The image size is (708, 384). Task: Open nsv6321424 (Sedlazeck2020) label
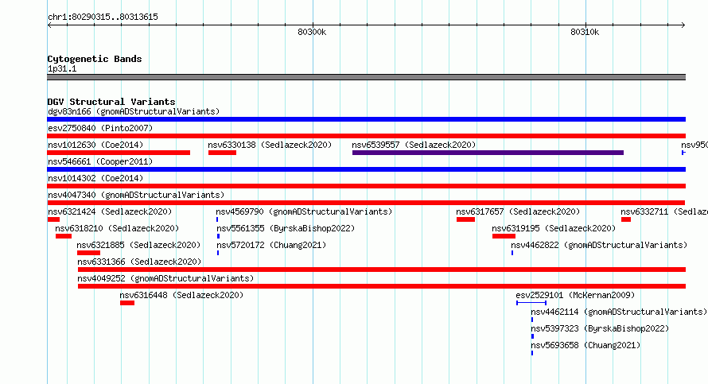point(110,211)
